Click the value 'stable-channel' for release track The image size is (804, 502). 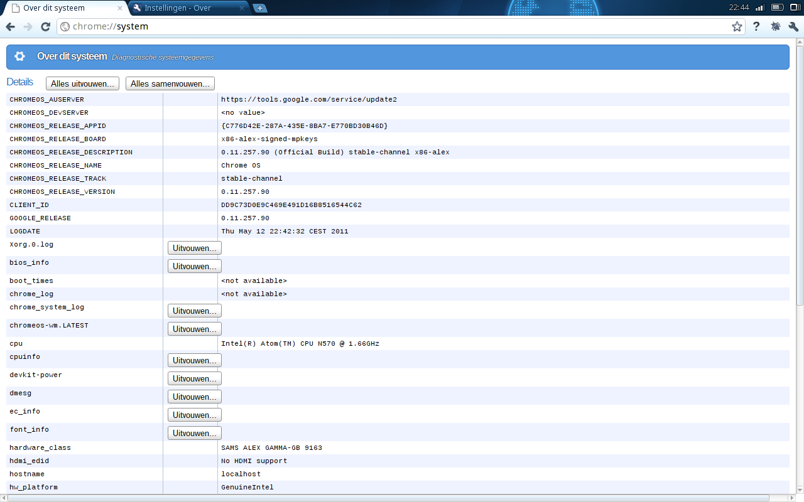pyautogui.click(x=252, y=178)
